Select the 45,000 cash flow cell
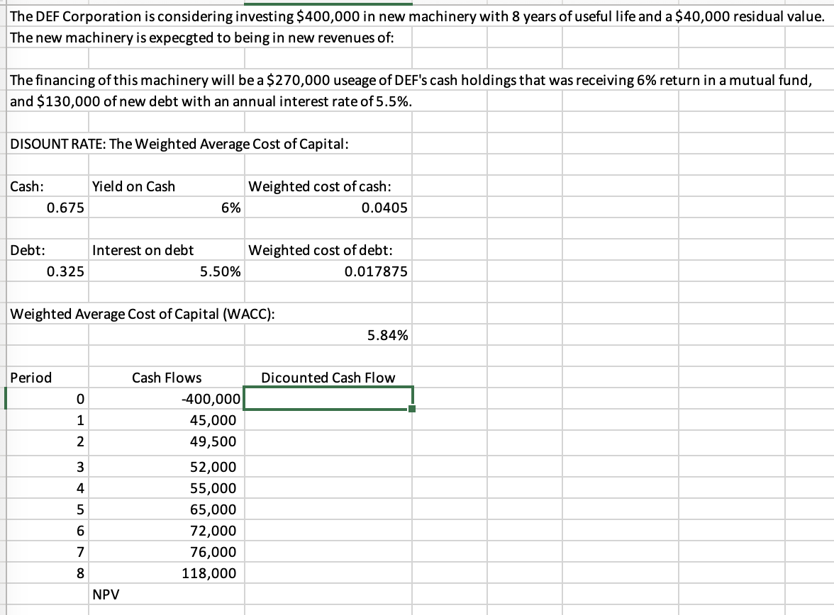Viewport: 834px width, 615px height. 167,420
